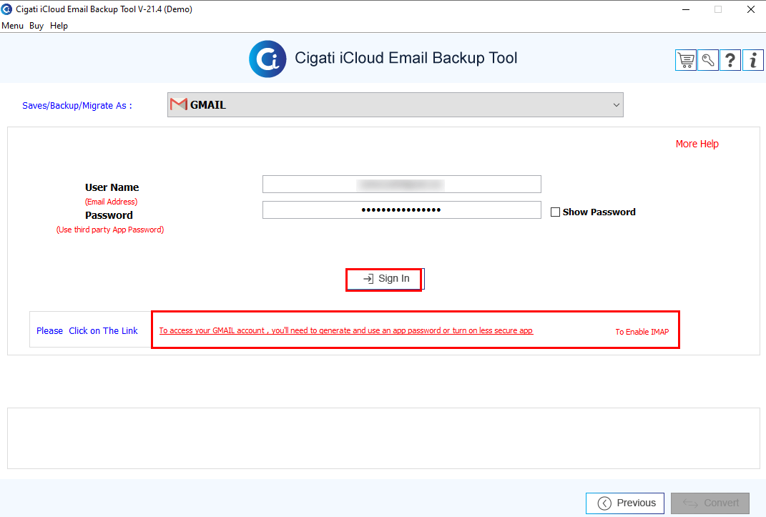
Task: Open the Help menu
Action: (59, 26)
